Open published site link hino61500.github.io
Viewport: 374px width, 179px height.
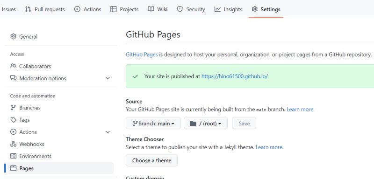pyautogui.click(x=235, y=76)
